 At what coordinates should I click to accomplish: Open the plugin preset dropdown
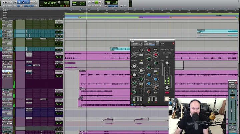tap(149, 43)
